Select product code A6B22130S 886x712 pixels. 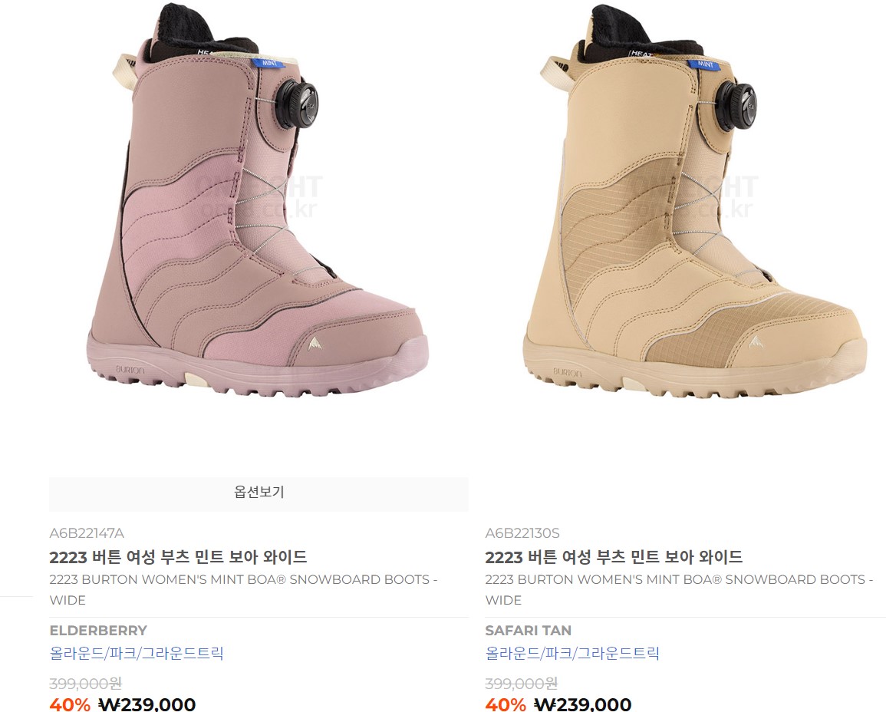[522, 533]
